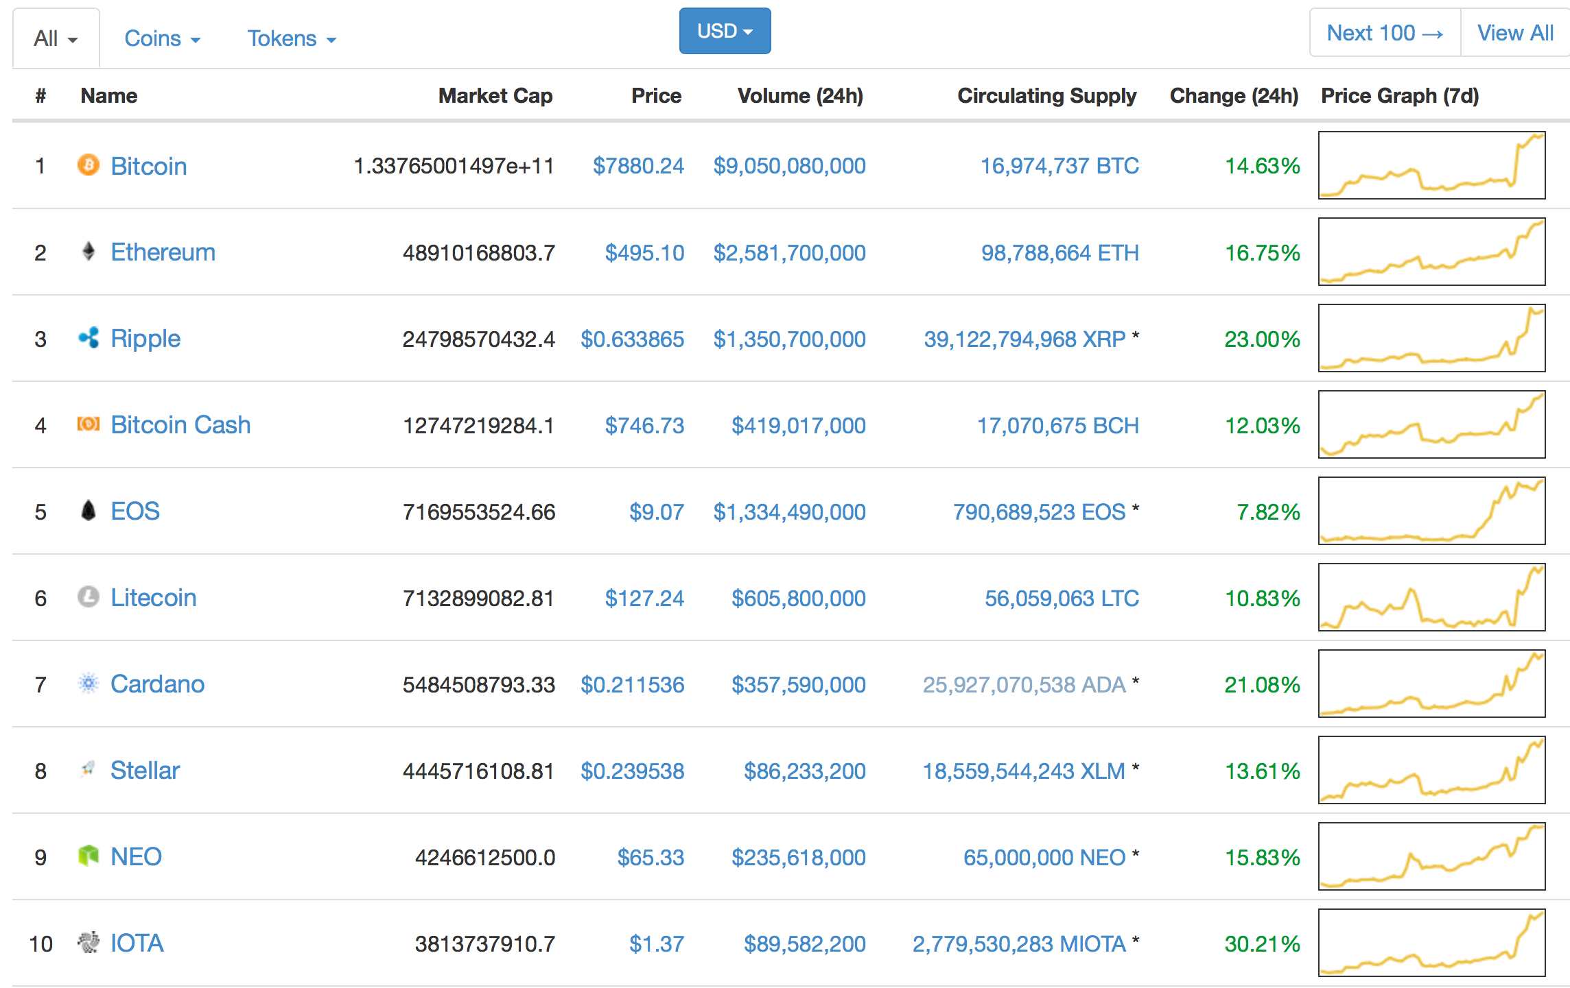Click the Bitcoin orange logo icon
The image size is (1570, 988).
coord(89,165)
